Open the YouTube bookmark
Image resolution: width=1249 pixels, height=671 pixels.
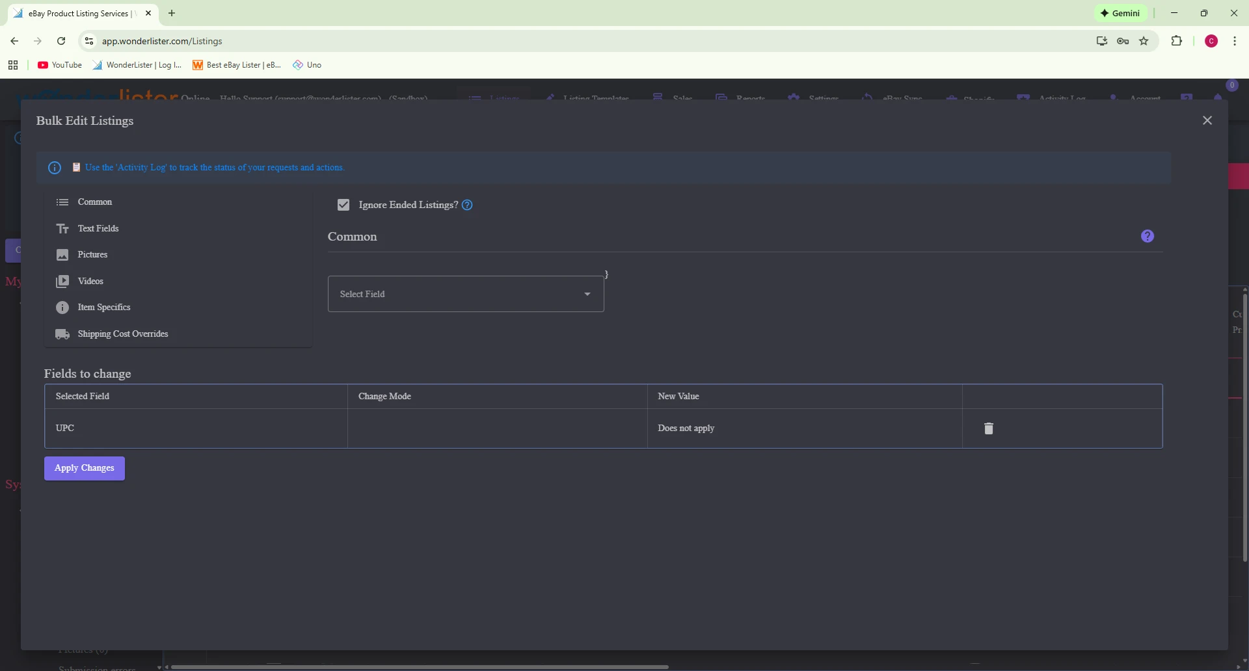pos(60,65)
